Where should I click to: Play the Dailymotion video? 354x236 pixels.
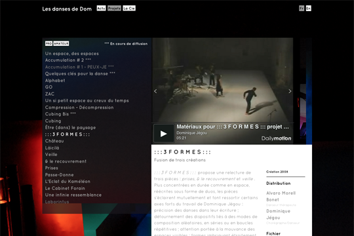point(164,134)
